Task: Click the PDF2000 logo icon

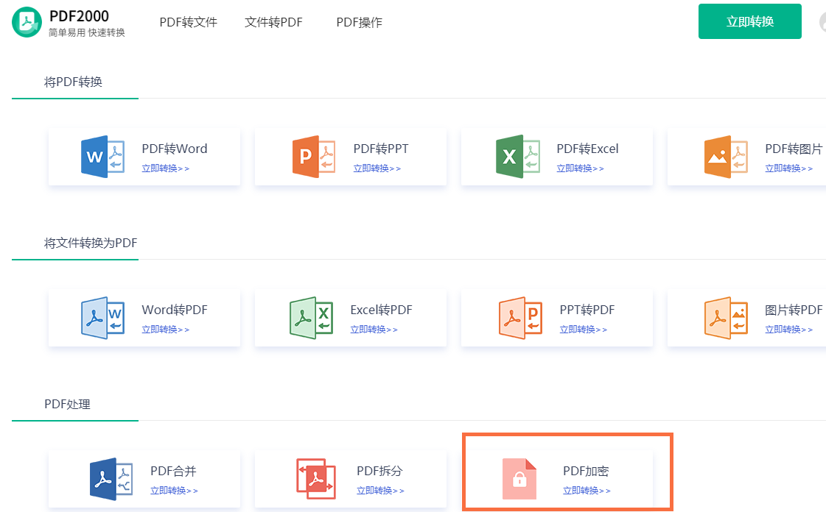Action: [x=27, y=22]
